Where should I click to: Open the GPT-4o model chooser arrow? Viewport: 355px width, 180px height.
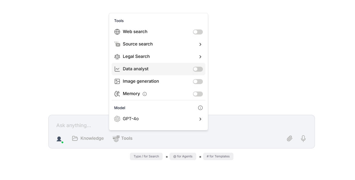pyautogui.click(x=200, y=119)
